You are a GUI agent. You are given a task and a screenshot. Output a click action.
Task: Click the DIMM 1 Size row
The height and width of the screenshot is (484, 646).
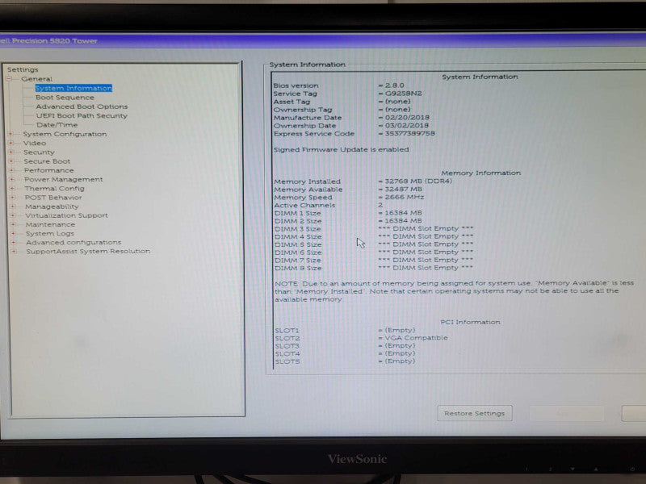pyautogui.click(x=348, y=213)
